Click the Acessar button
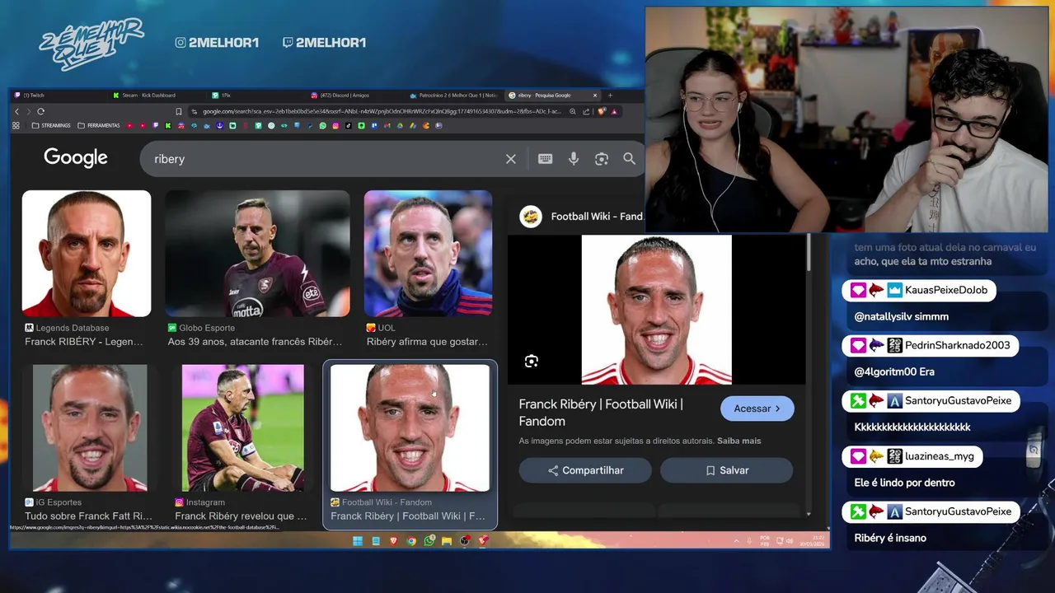Image resolution: width=1055 pixels, height=593 pixels. pos(757,409)
